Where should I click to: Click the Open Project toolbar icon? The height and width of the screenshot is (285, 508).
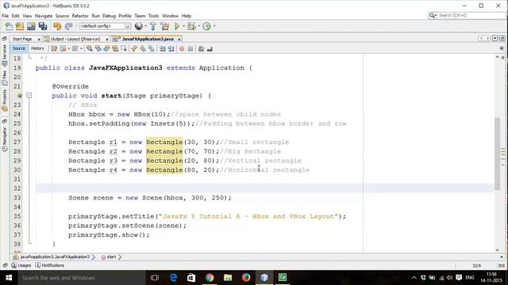pos(31,26)
